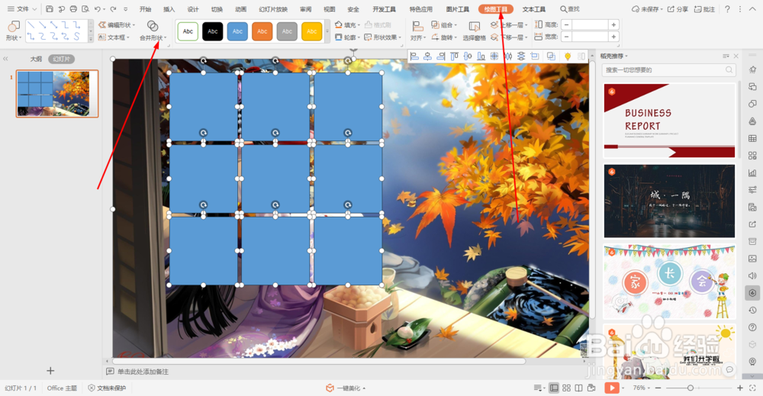Select the BUSINESS REPORT template thumbnail

[670, 121]
